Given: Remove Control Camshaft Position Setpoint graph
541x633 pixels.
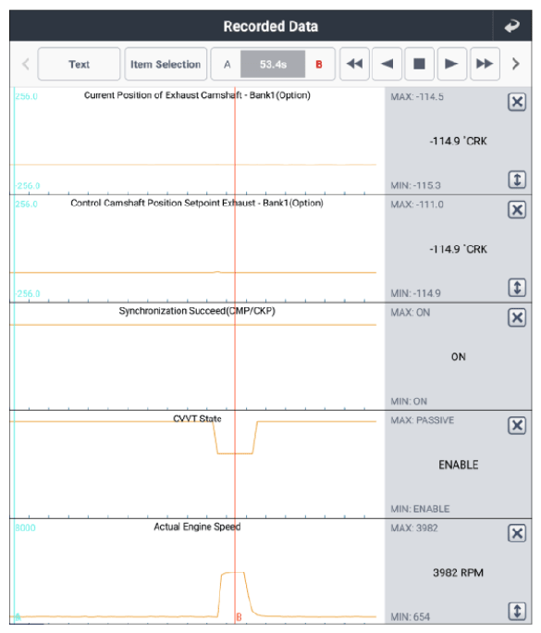Looking at the screenshot, I should 517,209.
